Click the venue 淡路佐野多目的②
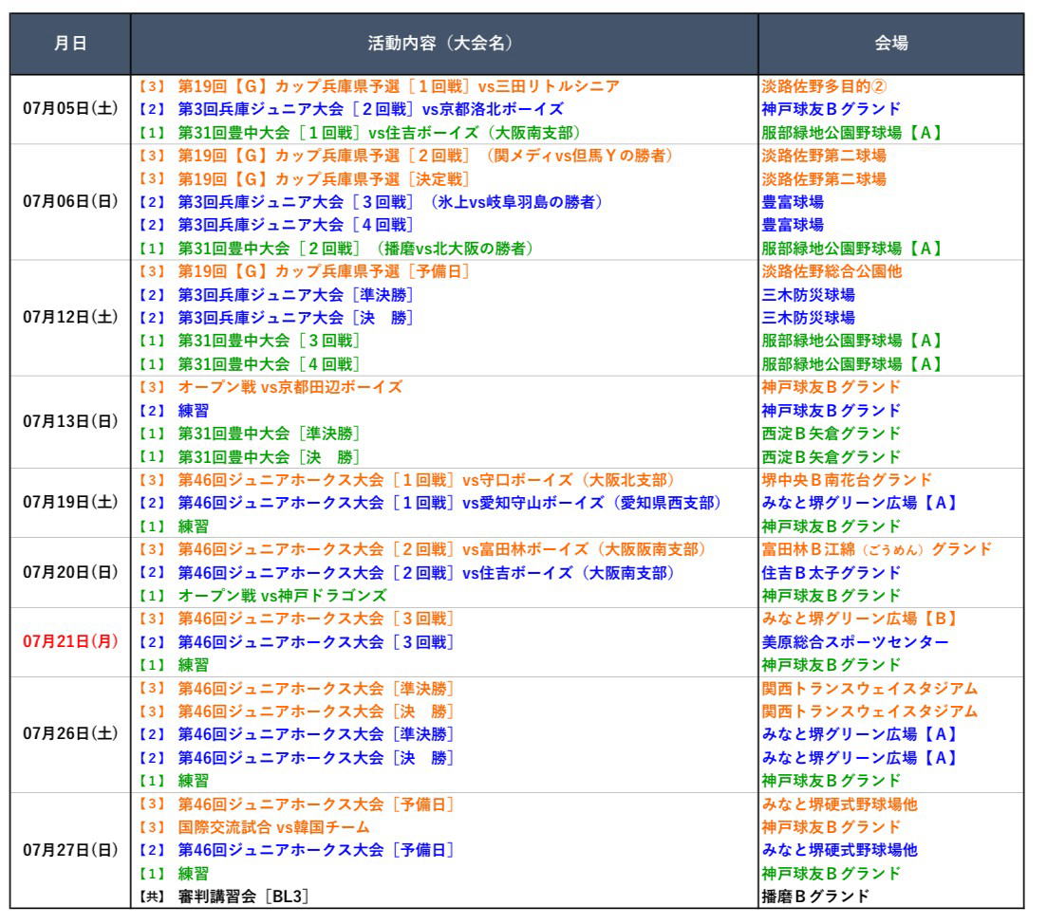This screenshot has height=924, width=1047. tap(824, 86)
